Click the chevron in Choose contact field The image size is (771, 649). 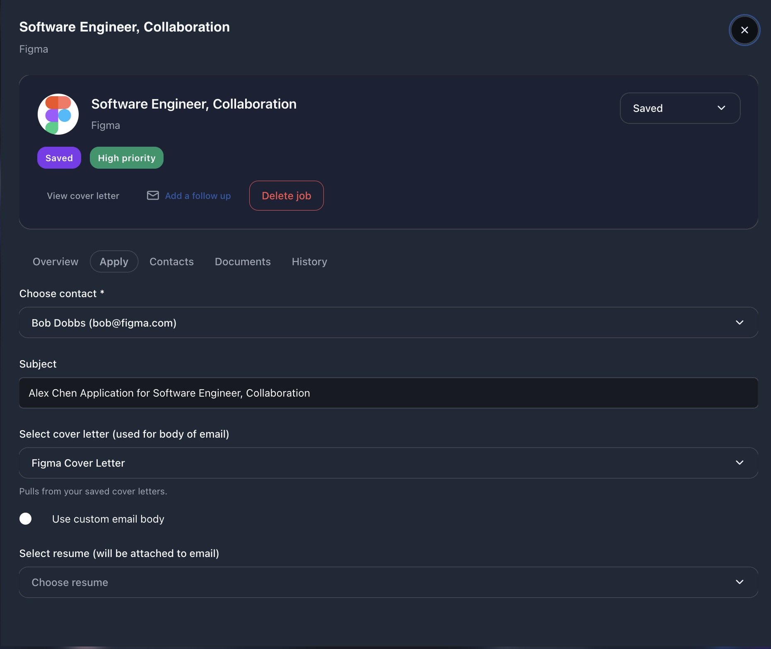(739, 322)
